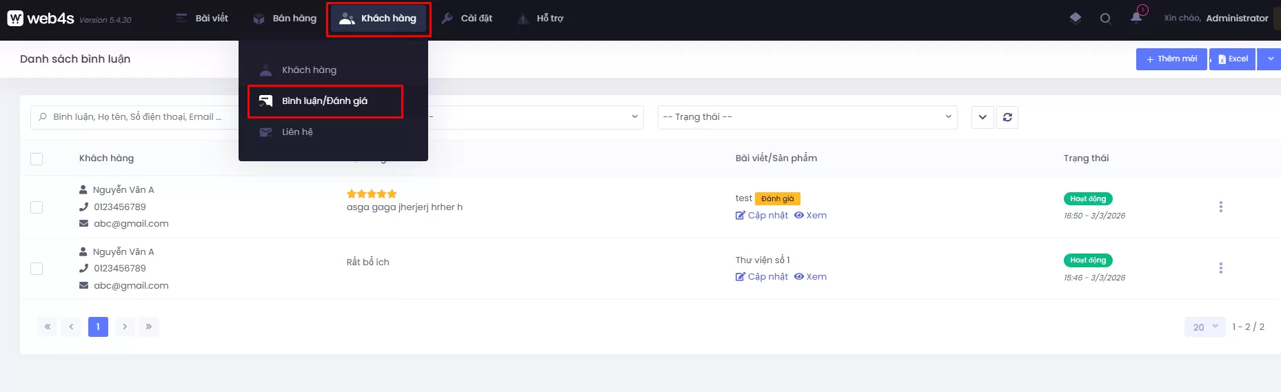Image resolution: width=1281 pixels, height=392 pixels.
Task: Click the layers icon in header
Action: pos(1075,18)
